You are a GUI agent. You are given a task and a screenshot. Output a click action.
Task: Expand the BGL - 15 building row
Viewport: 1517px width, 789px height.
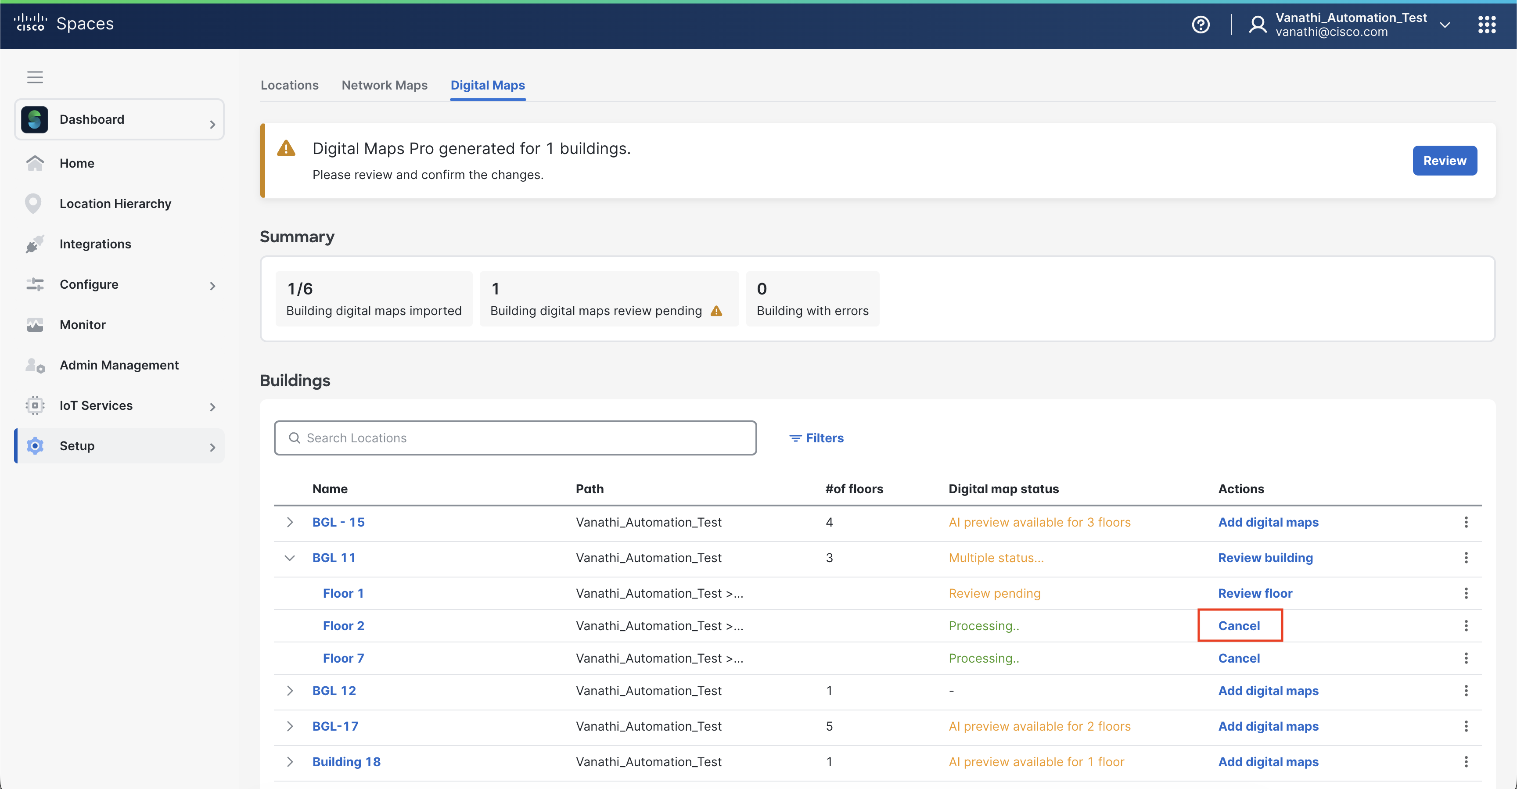coord(290,522)
